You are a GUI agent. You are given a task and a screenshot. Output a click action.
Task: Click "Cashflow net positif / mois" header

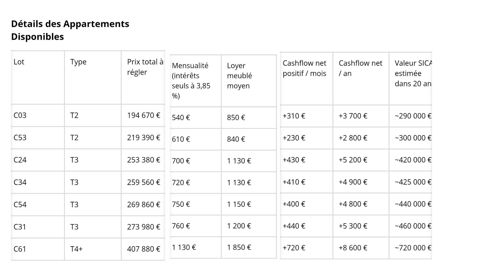pos(304,68)
